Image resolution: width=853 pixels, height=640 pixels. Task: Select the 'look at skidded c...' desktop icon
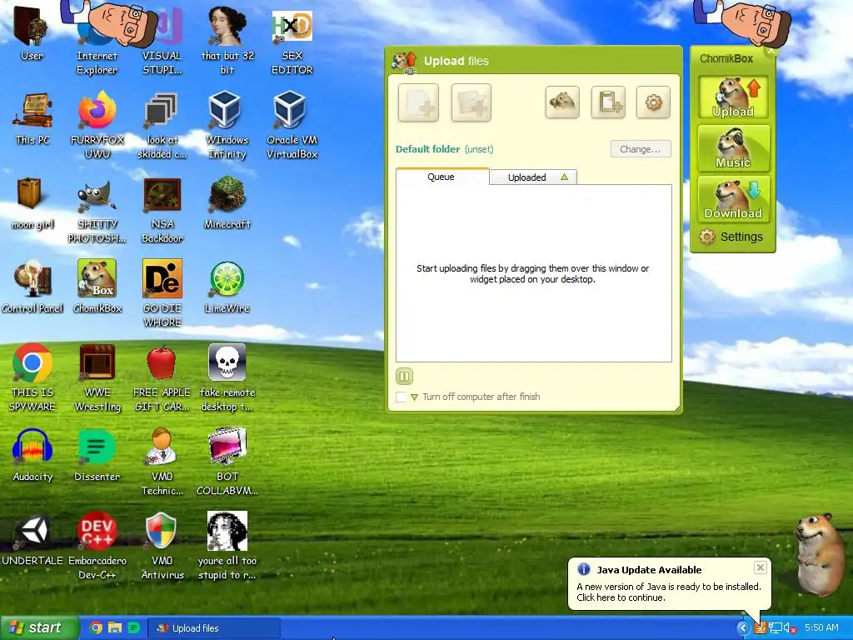click(x=162, y=124)
